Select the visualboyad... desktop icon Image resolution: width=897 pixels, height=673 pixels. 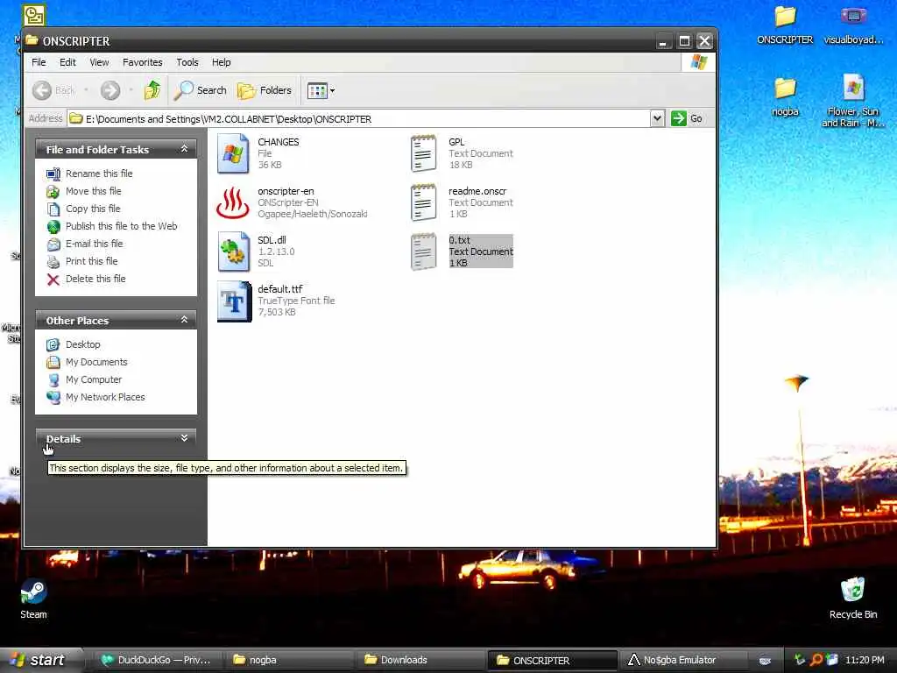853,25
